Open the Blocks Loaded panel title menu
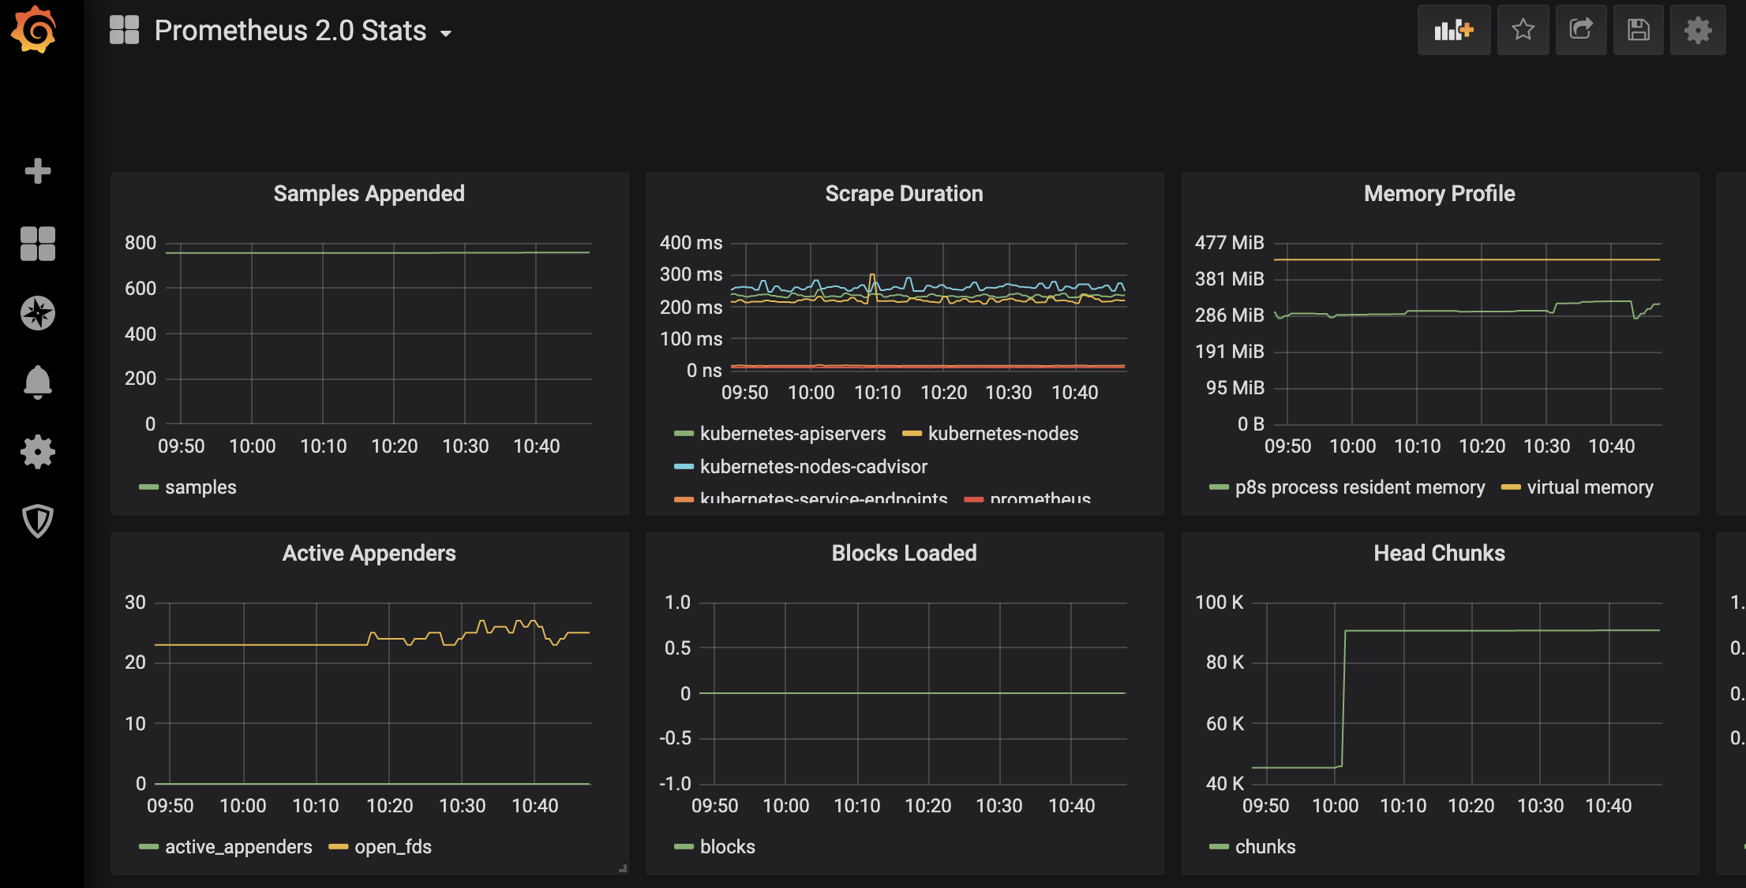Viewport: 1746px width, 888px height. [904, 553]
